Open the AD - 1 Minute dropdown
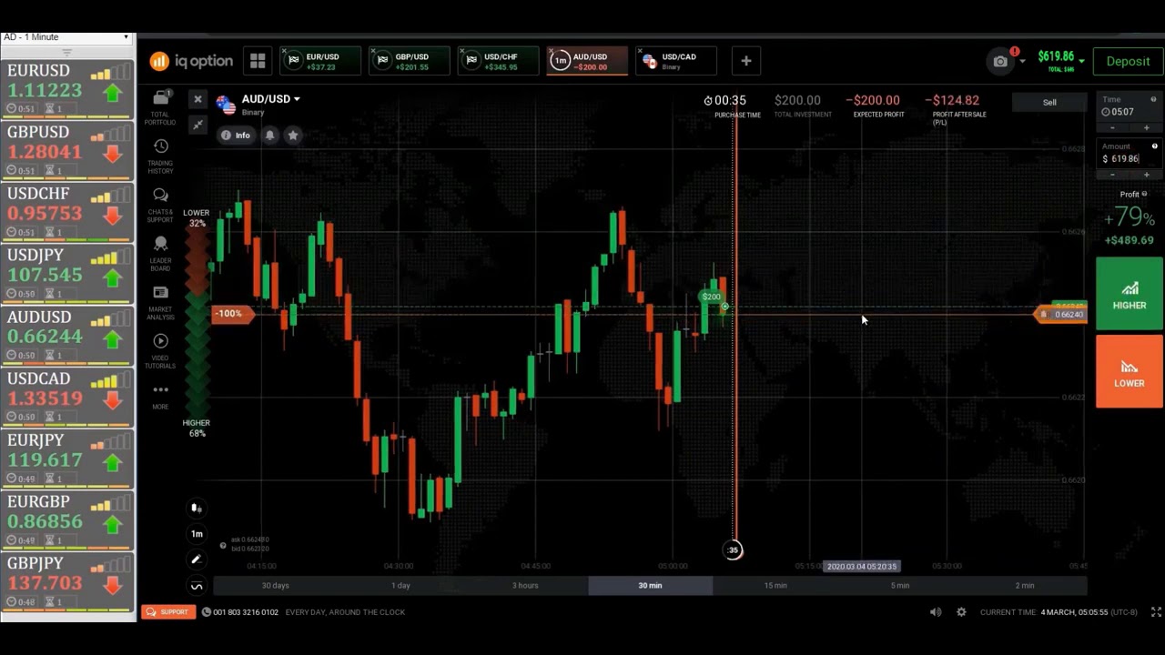 tap(66, 37)
